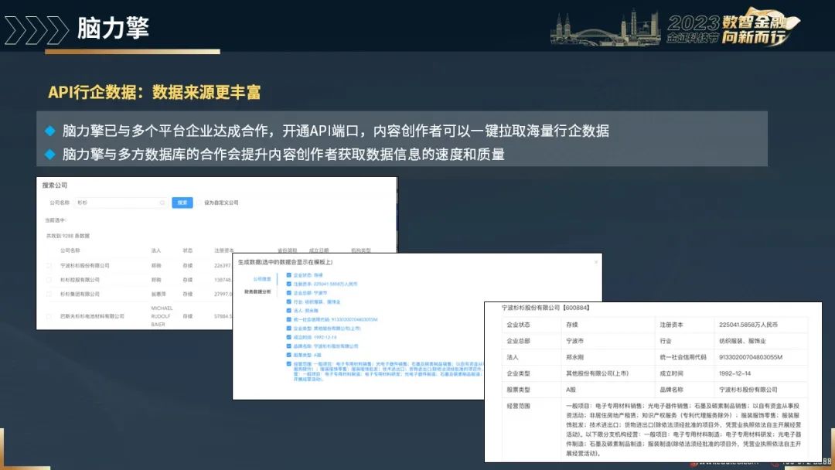Uncheck 企业状态: 存续 checkbox

tap(288, 275)
